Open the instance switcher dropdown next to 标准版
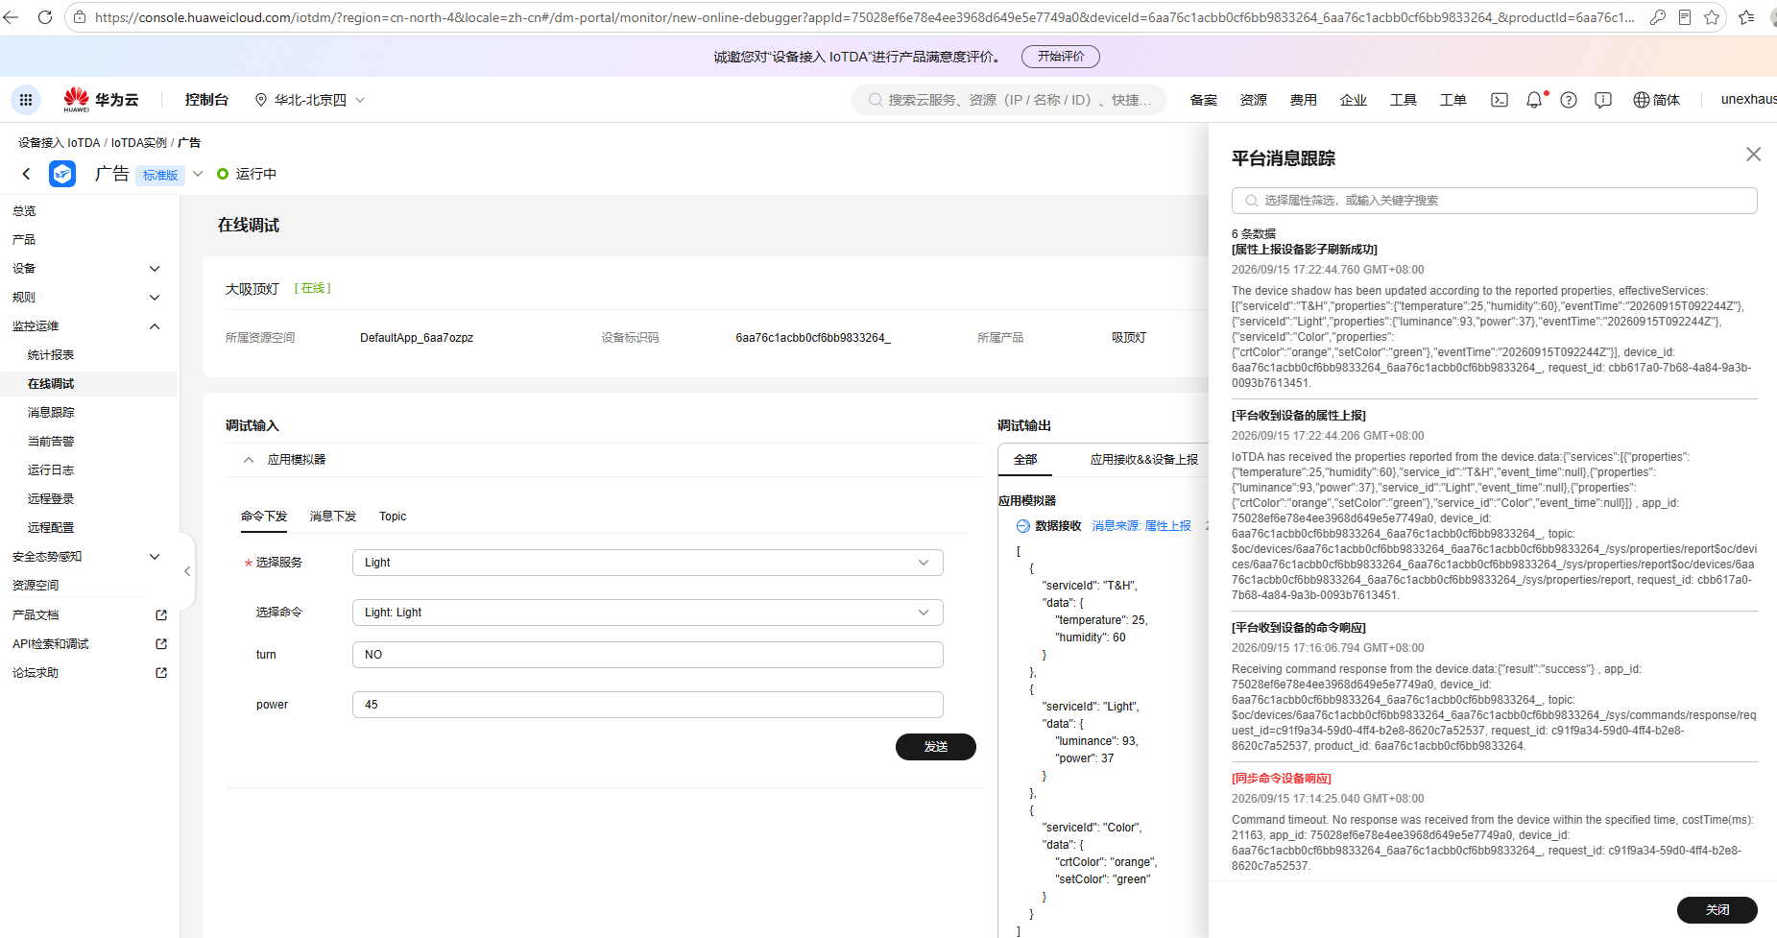Screen dimensions: 1777x938 (198, 174)
